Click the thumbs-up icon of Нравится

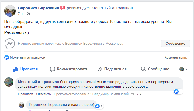tap(16, 69)
